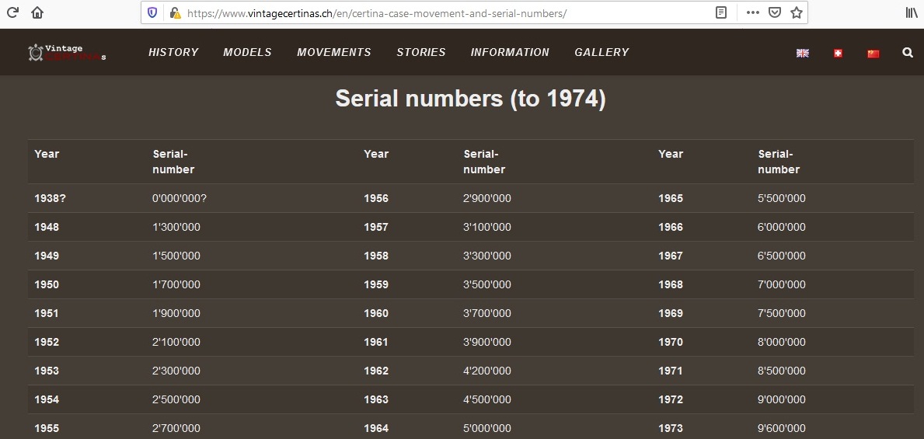This screenshot has width=924, height=439.
Task: Open the site search magnifier
Action: 908,53
